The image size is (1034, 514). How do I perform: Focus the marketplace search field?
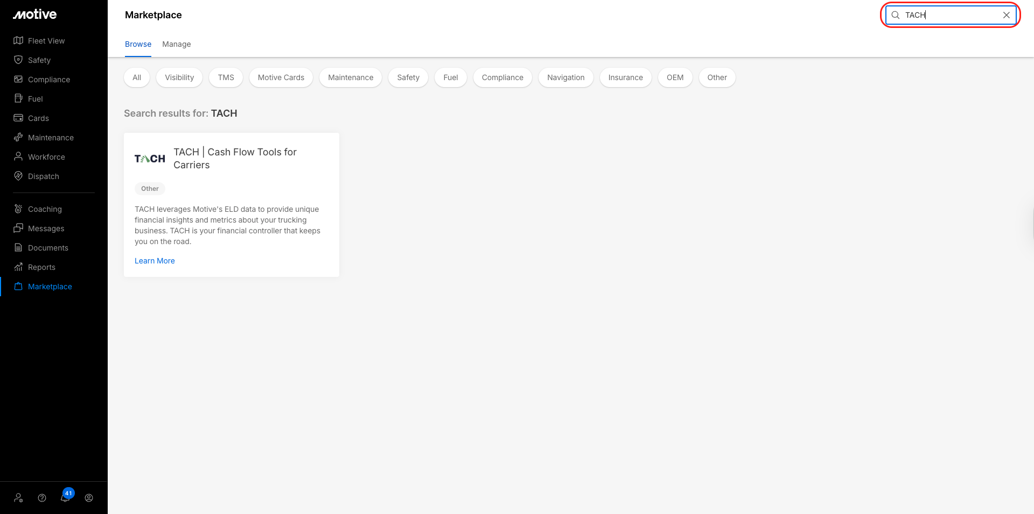pyautogui.click(x=951, y=15)
